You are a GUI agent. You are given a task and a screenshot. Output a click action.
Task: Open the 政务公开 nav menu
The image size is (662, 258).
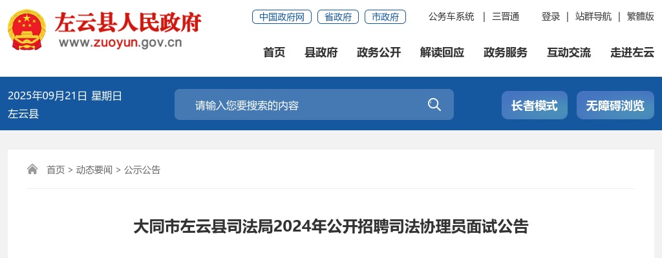[379, 52]
